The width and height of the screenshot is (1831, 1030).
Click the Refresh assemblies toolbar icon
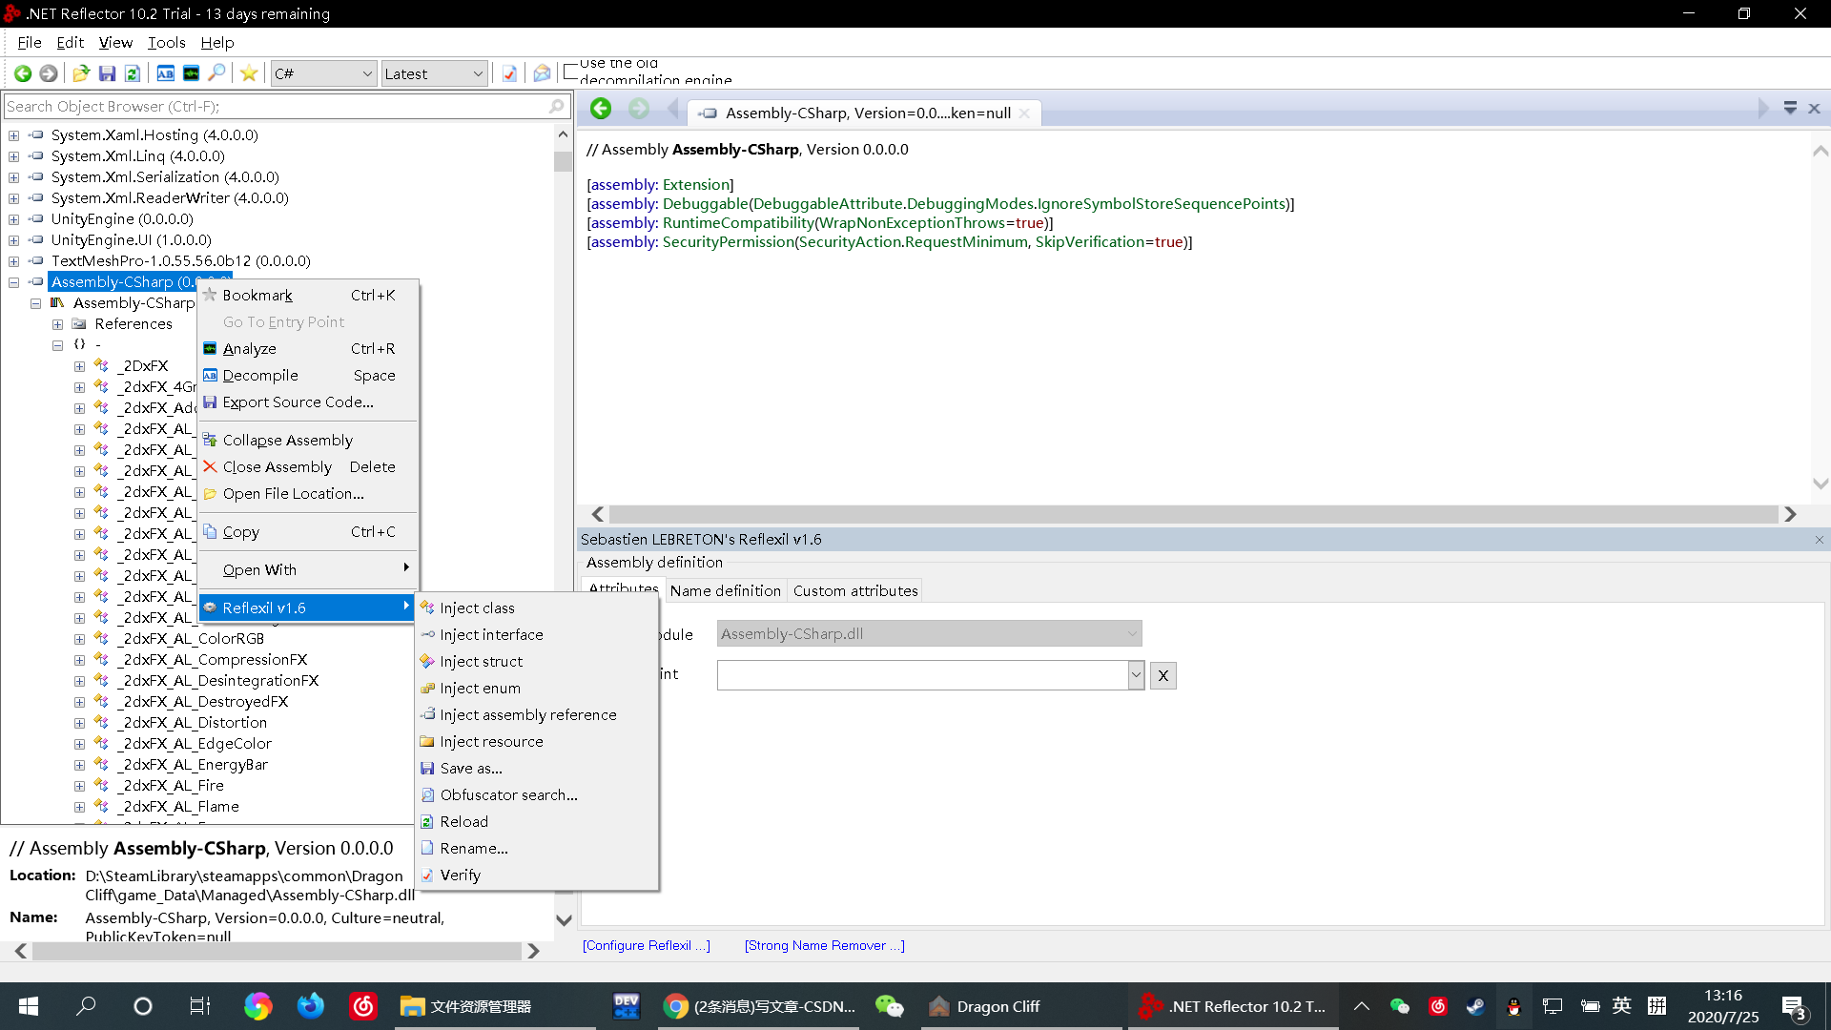[133, 73]
